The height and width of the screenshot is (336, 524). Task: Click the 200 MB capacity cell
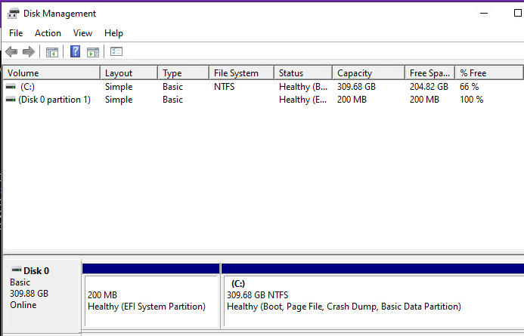pyautogui.click(x=352, y=100)
